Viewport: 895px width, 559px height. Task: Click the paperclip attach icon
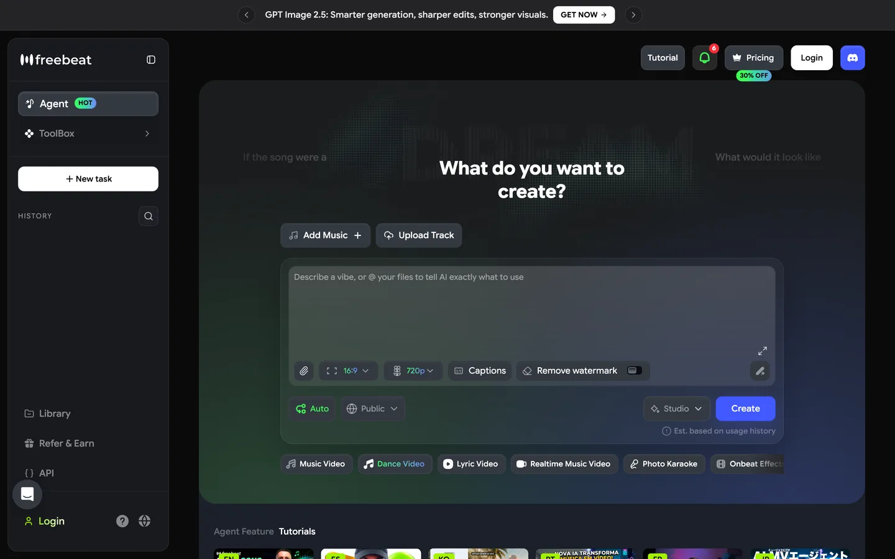point(304,371)
